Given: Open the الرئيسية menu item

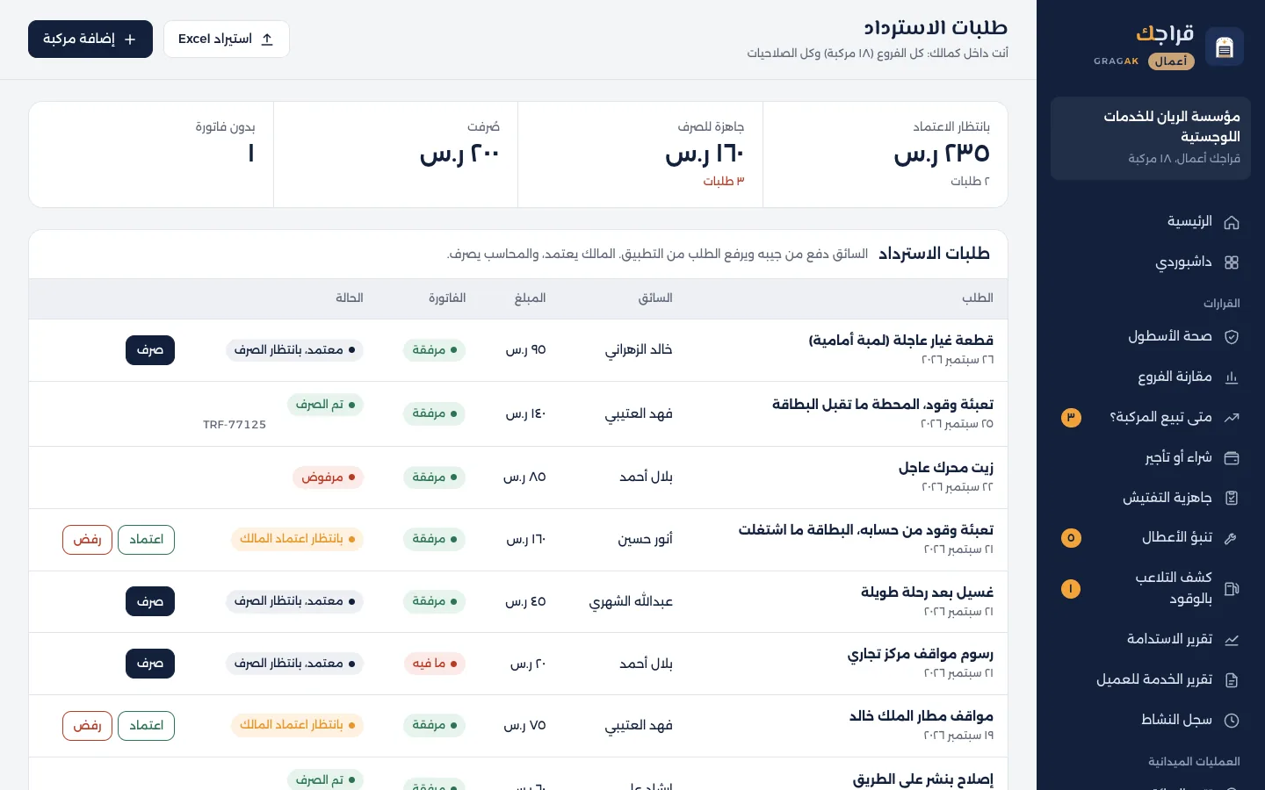Looking at the screenshot, I should pos(1151,222).
